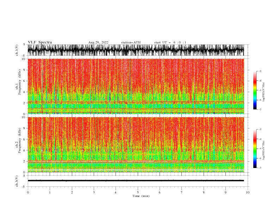This screenshot has width=279, height=216.
Task: Click the ch.2 "log(PSD)(V²/Hz)" colorbar label
Action: click(x=263, y=150)
